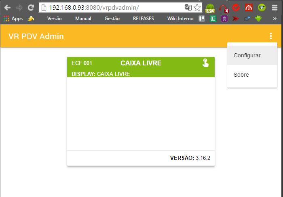This screenshot has width=283, height=197.
Task: Open the green 3,24 extension icon
Action: pyautogui.click(x=210, y=8)
